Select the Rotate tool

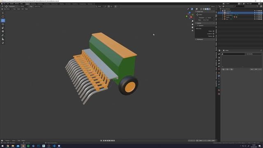(3, 24)
